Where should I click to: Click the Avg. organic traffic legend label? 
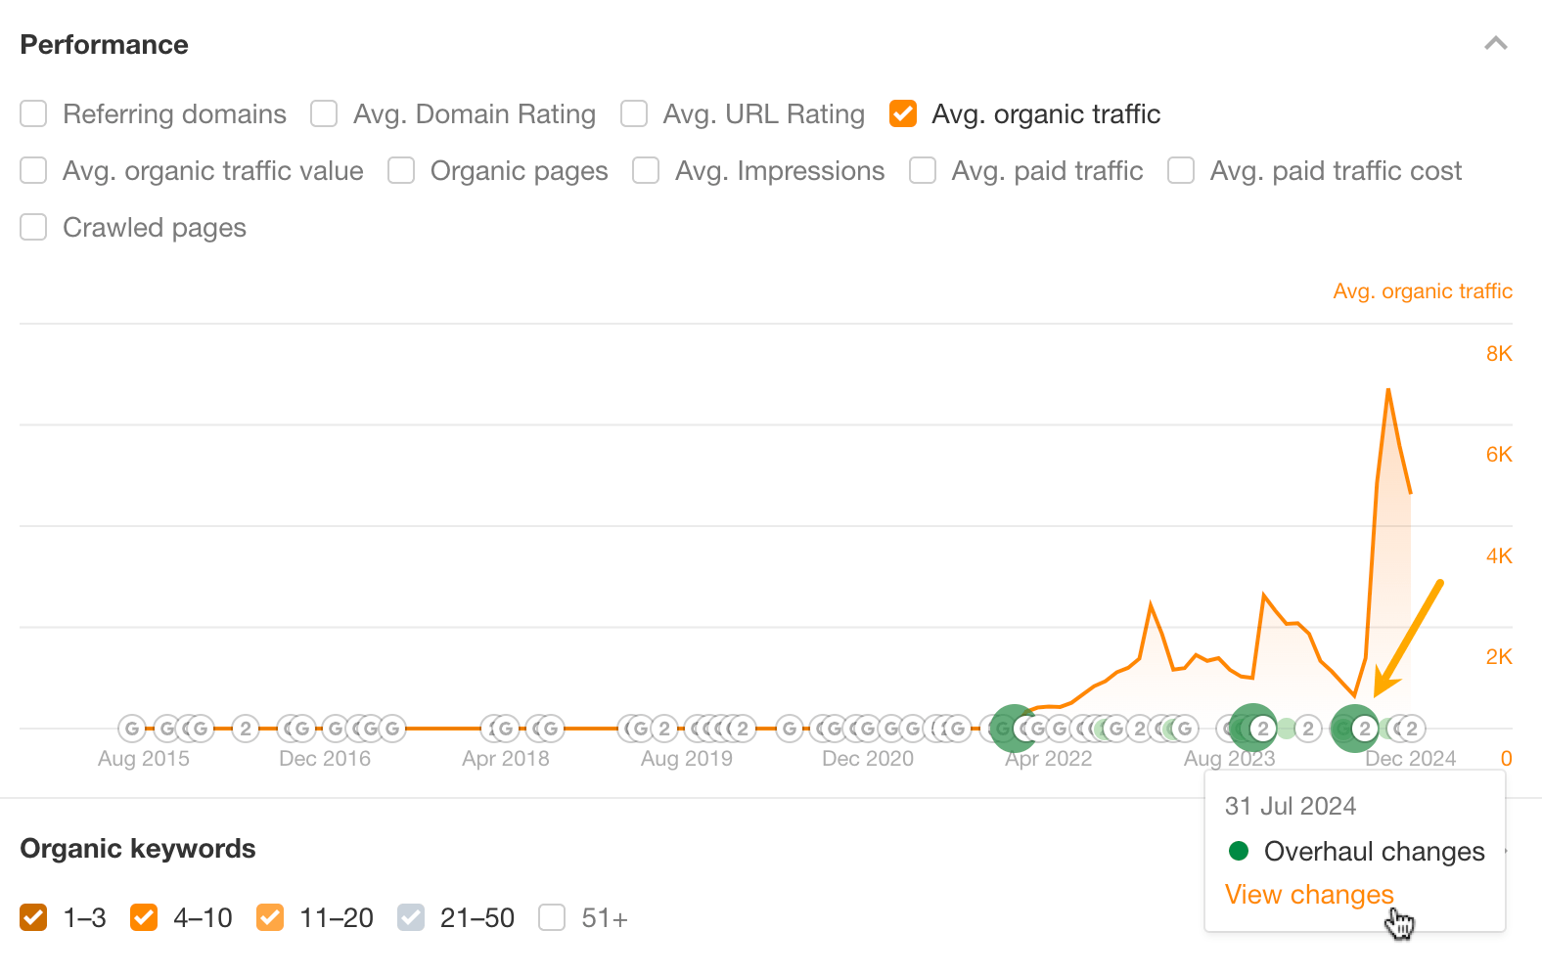pos(1423,290)
